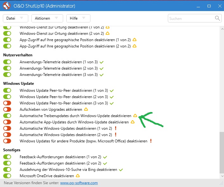Enable Windows Updates für andere Produkte switch

(7, 141)
